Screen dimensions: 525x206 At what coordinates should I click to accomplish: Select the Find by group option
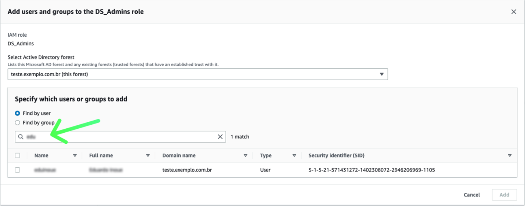point(17,123)
